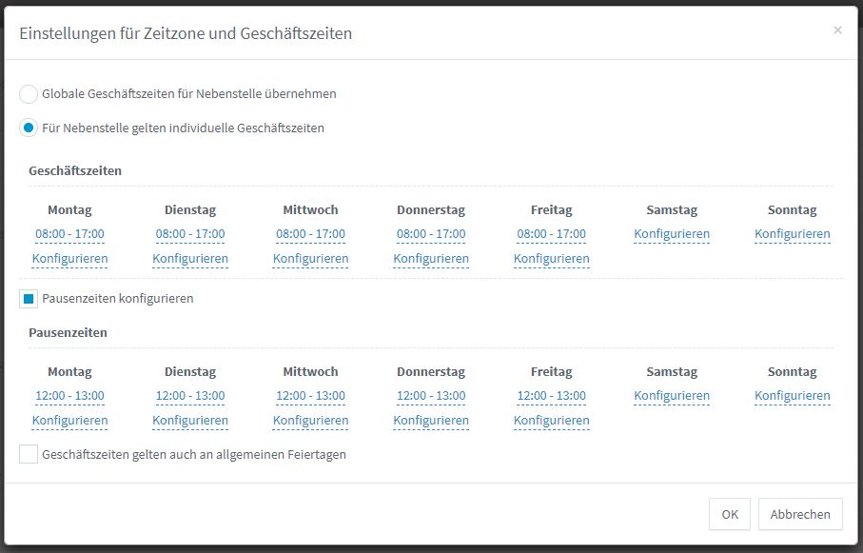Image resolution: width=863 pixels, height=553 pixels.
Task: Toggle Pausenzeiten konfigurieren checkbox
Action: tap(29, 299)
